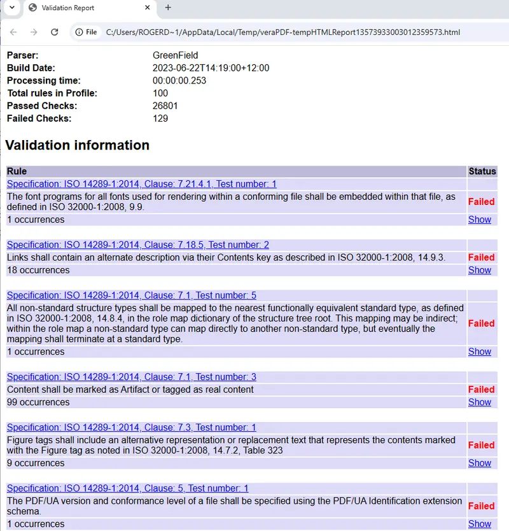Open Clause 7.1 Test number 3 link
Viewport: 509px width, 531px height.
coord(131,377)
